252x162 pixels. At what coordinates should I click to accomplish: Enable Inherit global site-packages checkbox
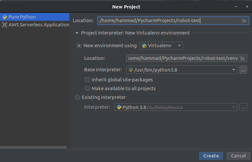coord(87,80)
